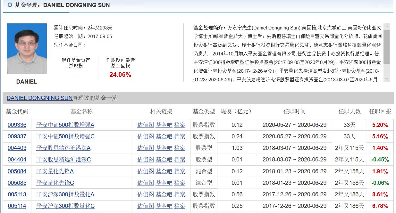The width and height of the screenshot is (396, 213).
Task: Click 任职起始日期 2017-09-05 text
Action: click(83, 37)
